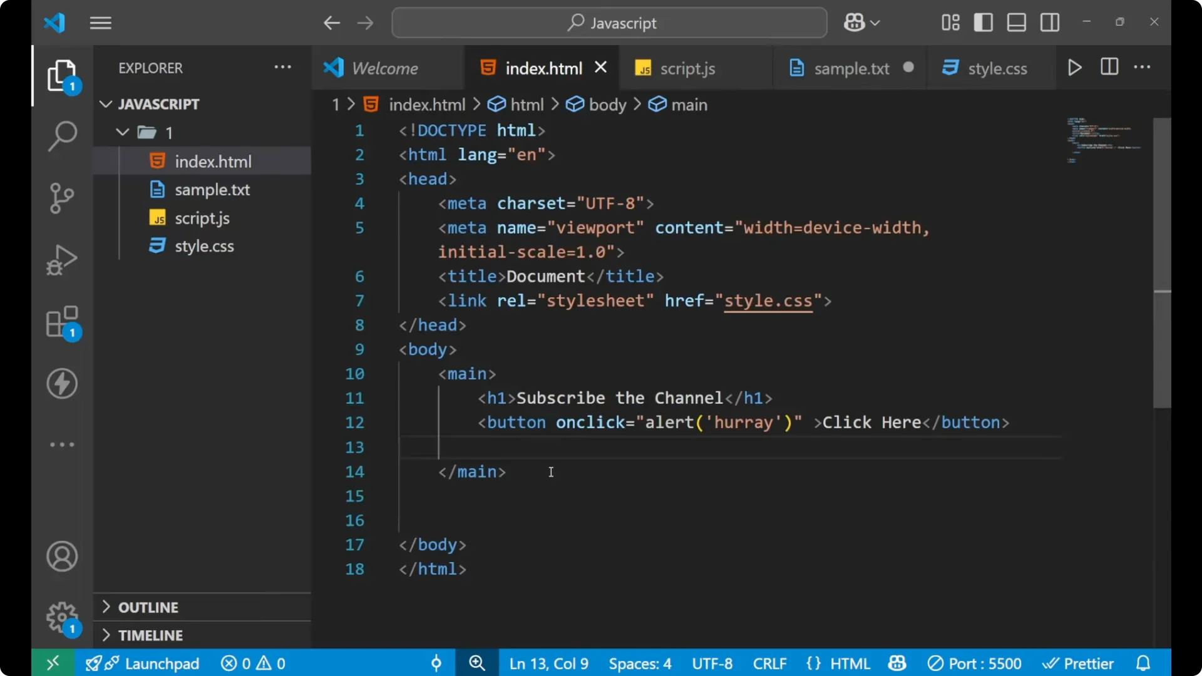Click the Prettier status bar button

click(1078, 663)
